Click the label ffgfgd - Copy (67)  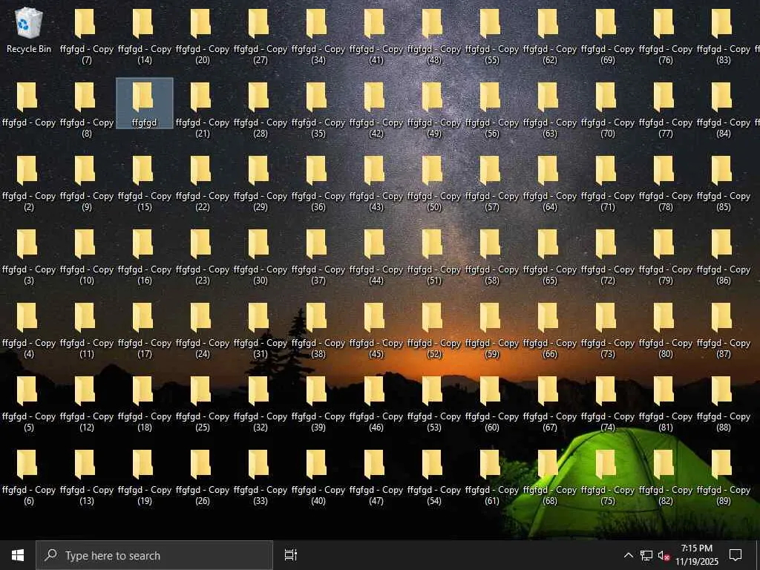click(x=550, y=422)
